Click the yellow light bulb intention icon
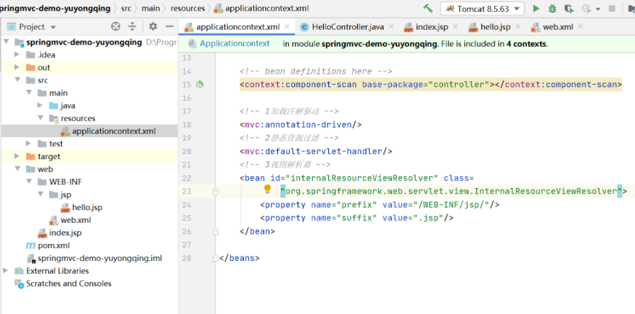Viewport: 635px width, 314px height. pos(268,190)
